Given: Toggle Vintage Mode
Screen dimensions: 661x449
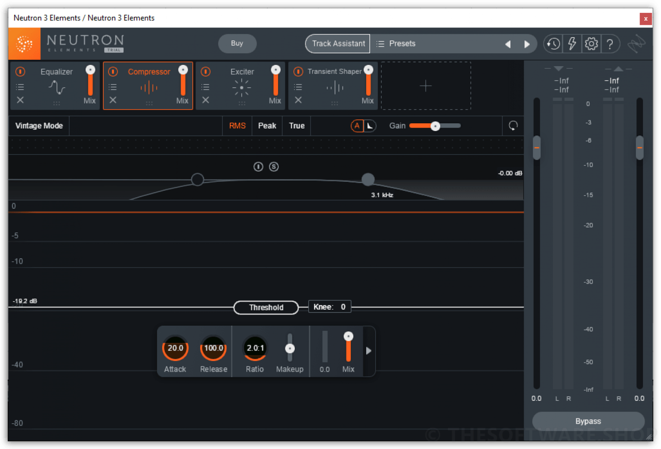Looking at the screenshot, I should pos(39,126).
